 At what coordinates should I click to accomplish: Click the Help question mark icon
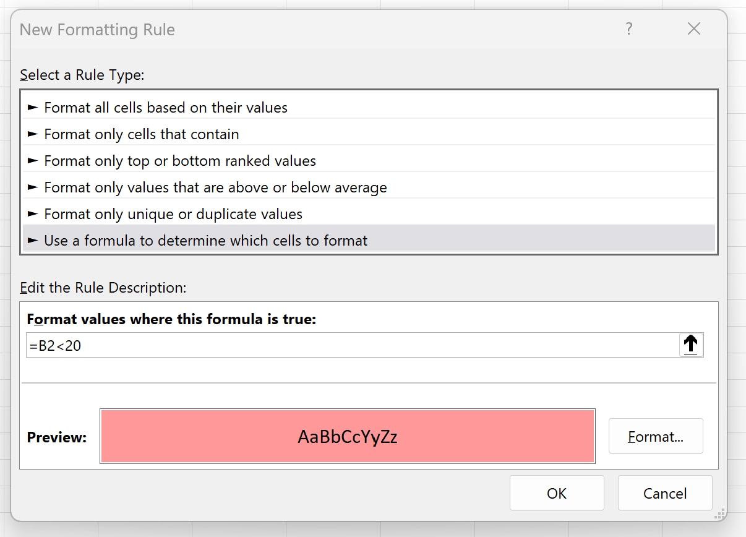629,28
